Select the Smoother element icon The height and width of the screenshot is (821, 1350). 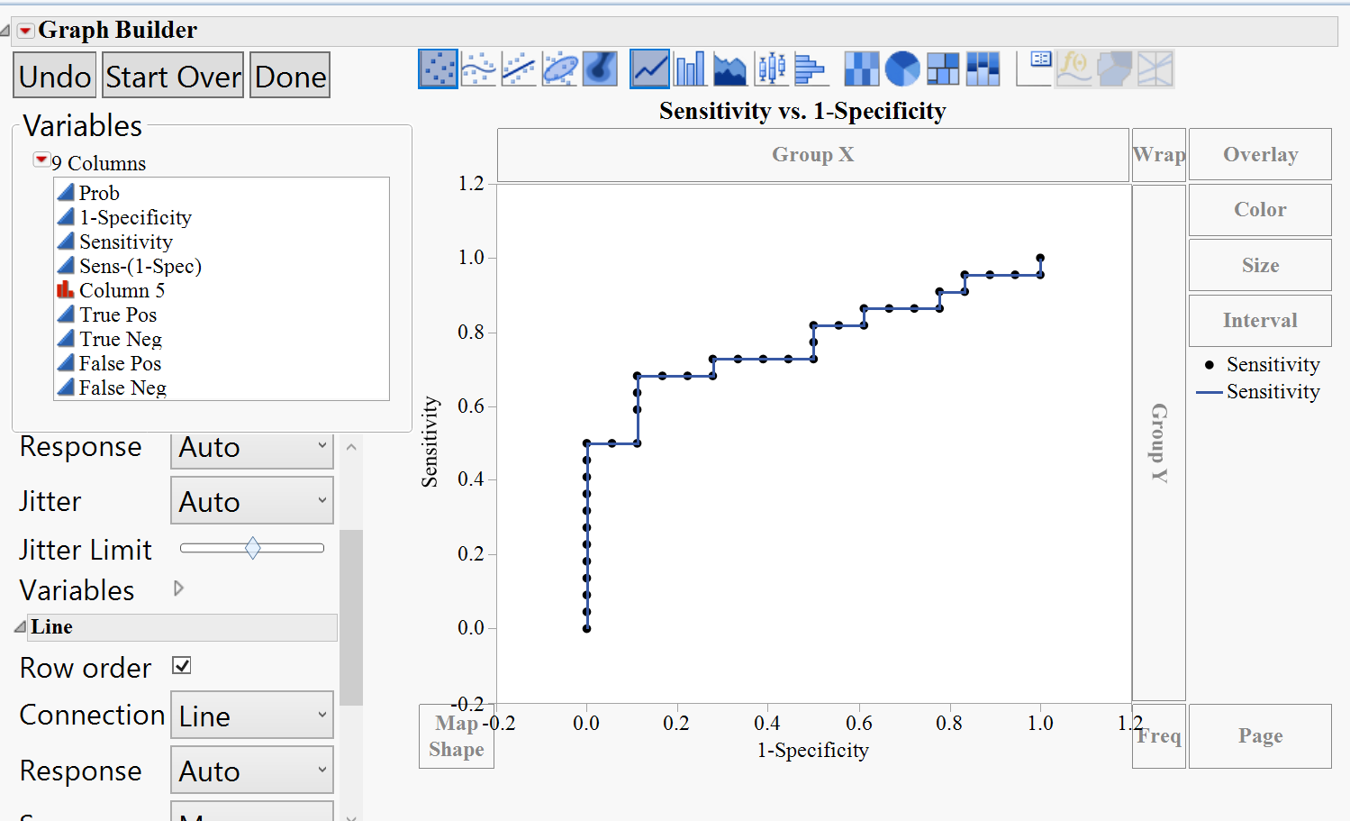pyautogui.click(x=479, y=68)
